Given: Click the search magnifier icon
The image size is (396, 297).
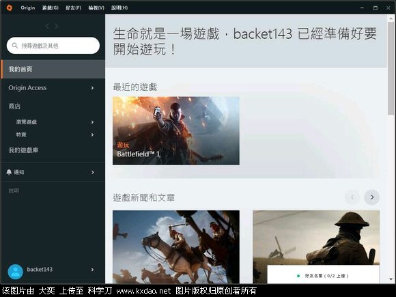Looking at the screenshot, I should pos(15,46).
